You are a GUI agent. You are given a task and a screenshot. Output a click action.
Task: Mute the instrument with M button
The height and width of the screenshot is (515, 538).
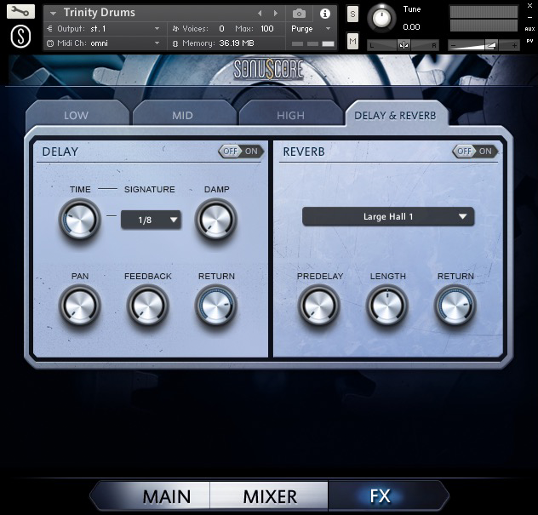point(352,42)
